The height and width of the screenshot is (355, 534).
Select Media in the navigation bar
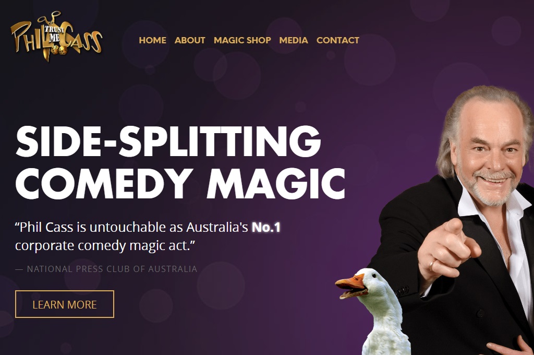coord(294,40)
